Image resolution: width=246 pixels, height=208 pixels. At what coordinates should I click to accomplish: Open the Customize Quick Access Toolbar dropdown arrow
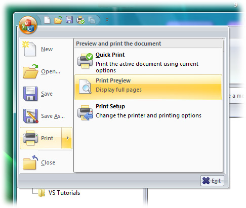(107, 20)
